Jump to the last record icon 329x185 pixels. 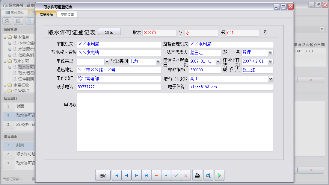pyautogui.click(x=146, y=175)
